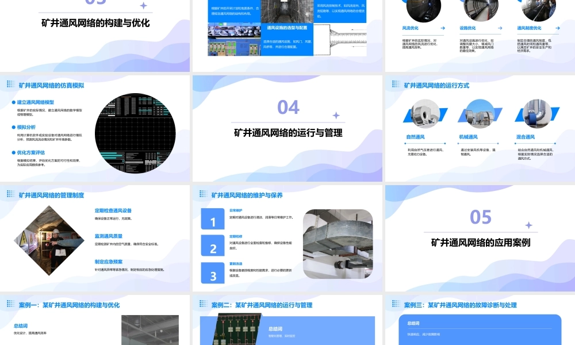Select the section slide numbered 04
This screenshot has height=345, width=575.
287,128
